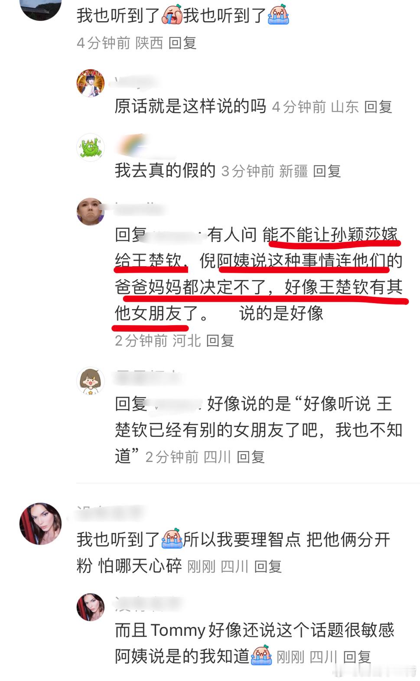Screen dimensions: 420x681
Task: Open the green monster avatar profile
Action: tap(91, 147)
